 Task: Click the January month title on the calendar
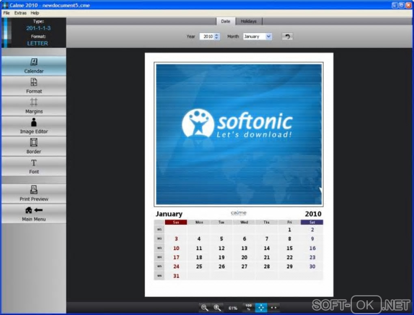[x=169, y=214]
